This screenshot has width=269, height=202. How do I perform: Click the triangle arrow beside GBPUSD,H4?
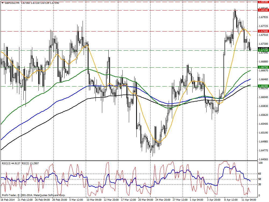2,3
